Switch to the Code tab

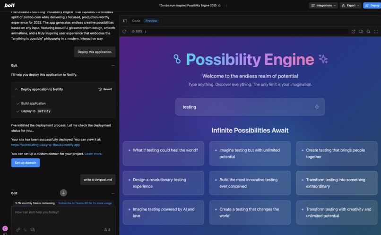[x=136, y=21]
